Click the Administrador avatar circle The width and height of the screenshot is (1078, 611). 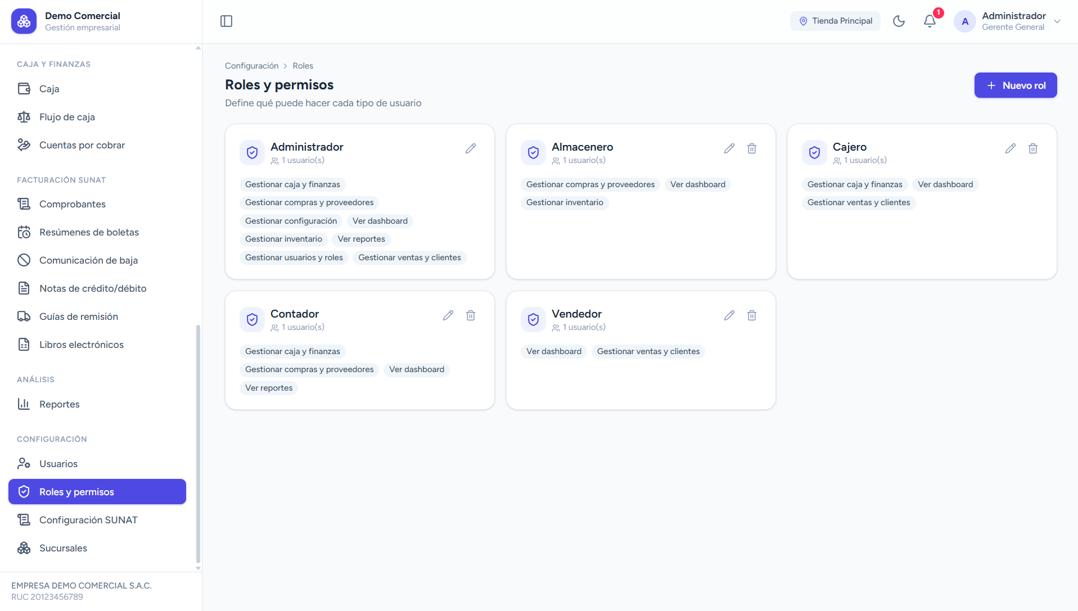965,21
